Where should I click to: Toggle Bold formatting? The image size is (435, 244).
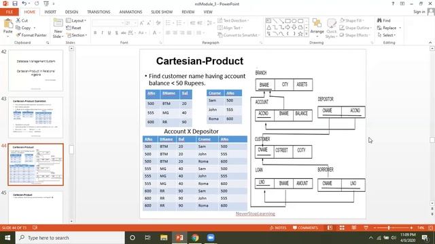point(95,33)
